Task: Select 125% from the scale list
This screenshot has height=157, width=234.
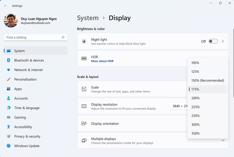Action: (x=195, y=71)
